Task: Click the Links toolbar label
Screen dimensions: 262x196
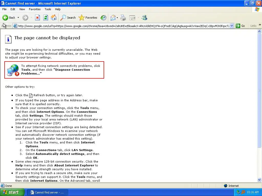Action: coord(254,26)
